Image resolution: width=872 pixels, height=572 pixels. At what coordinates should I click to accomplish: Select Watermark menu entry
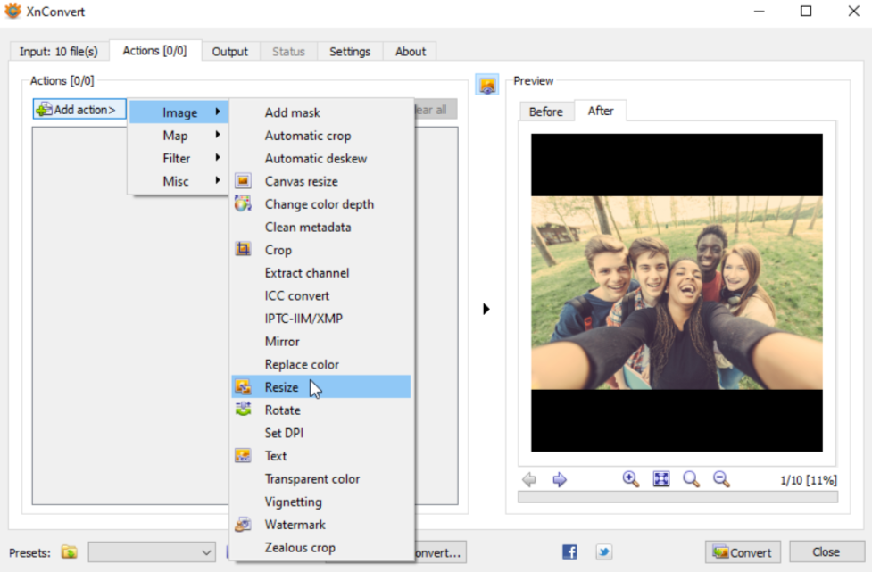[295, 525]
